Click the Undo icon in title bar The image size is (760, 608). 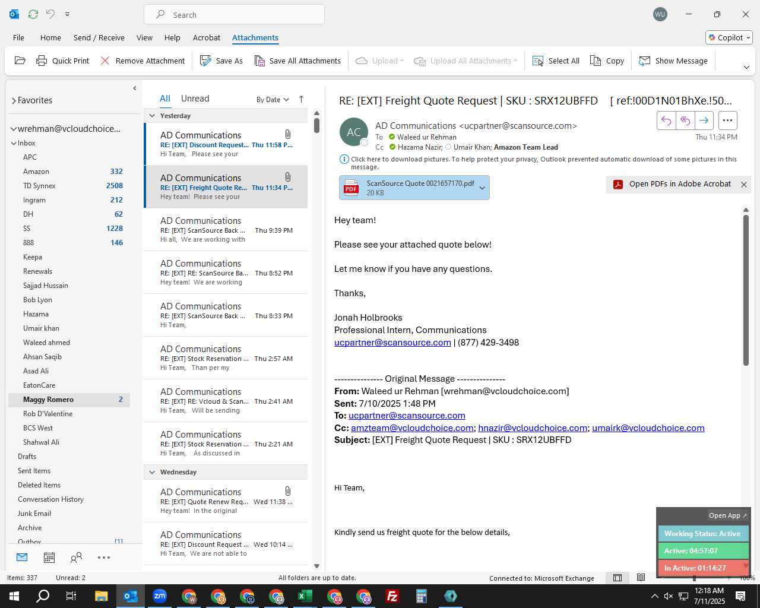pos(50,14)
